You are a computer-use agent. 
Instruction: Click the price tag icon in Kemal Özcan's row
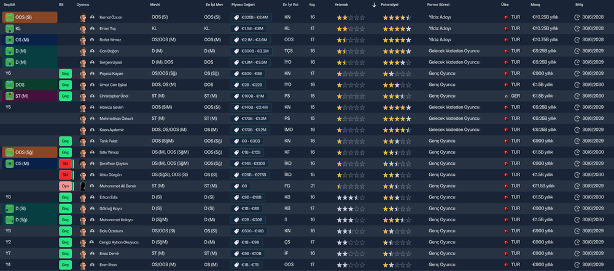click(x=236, y=17)
